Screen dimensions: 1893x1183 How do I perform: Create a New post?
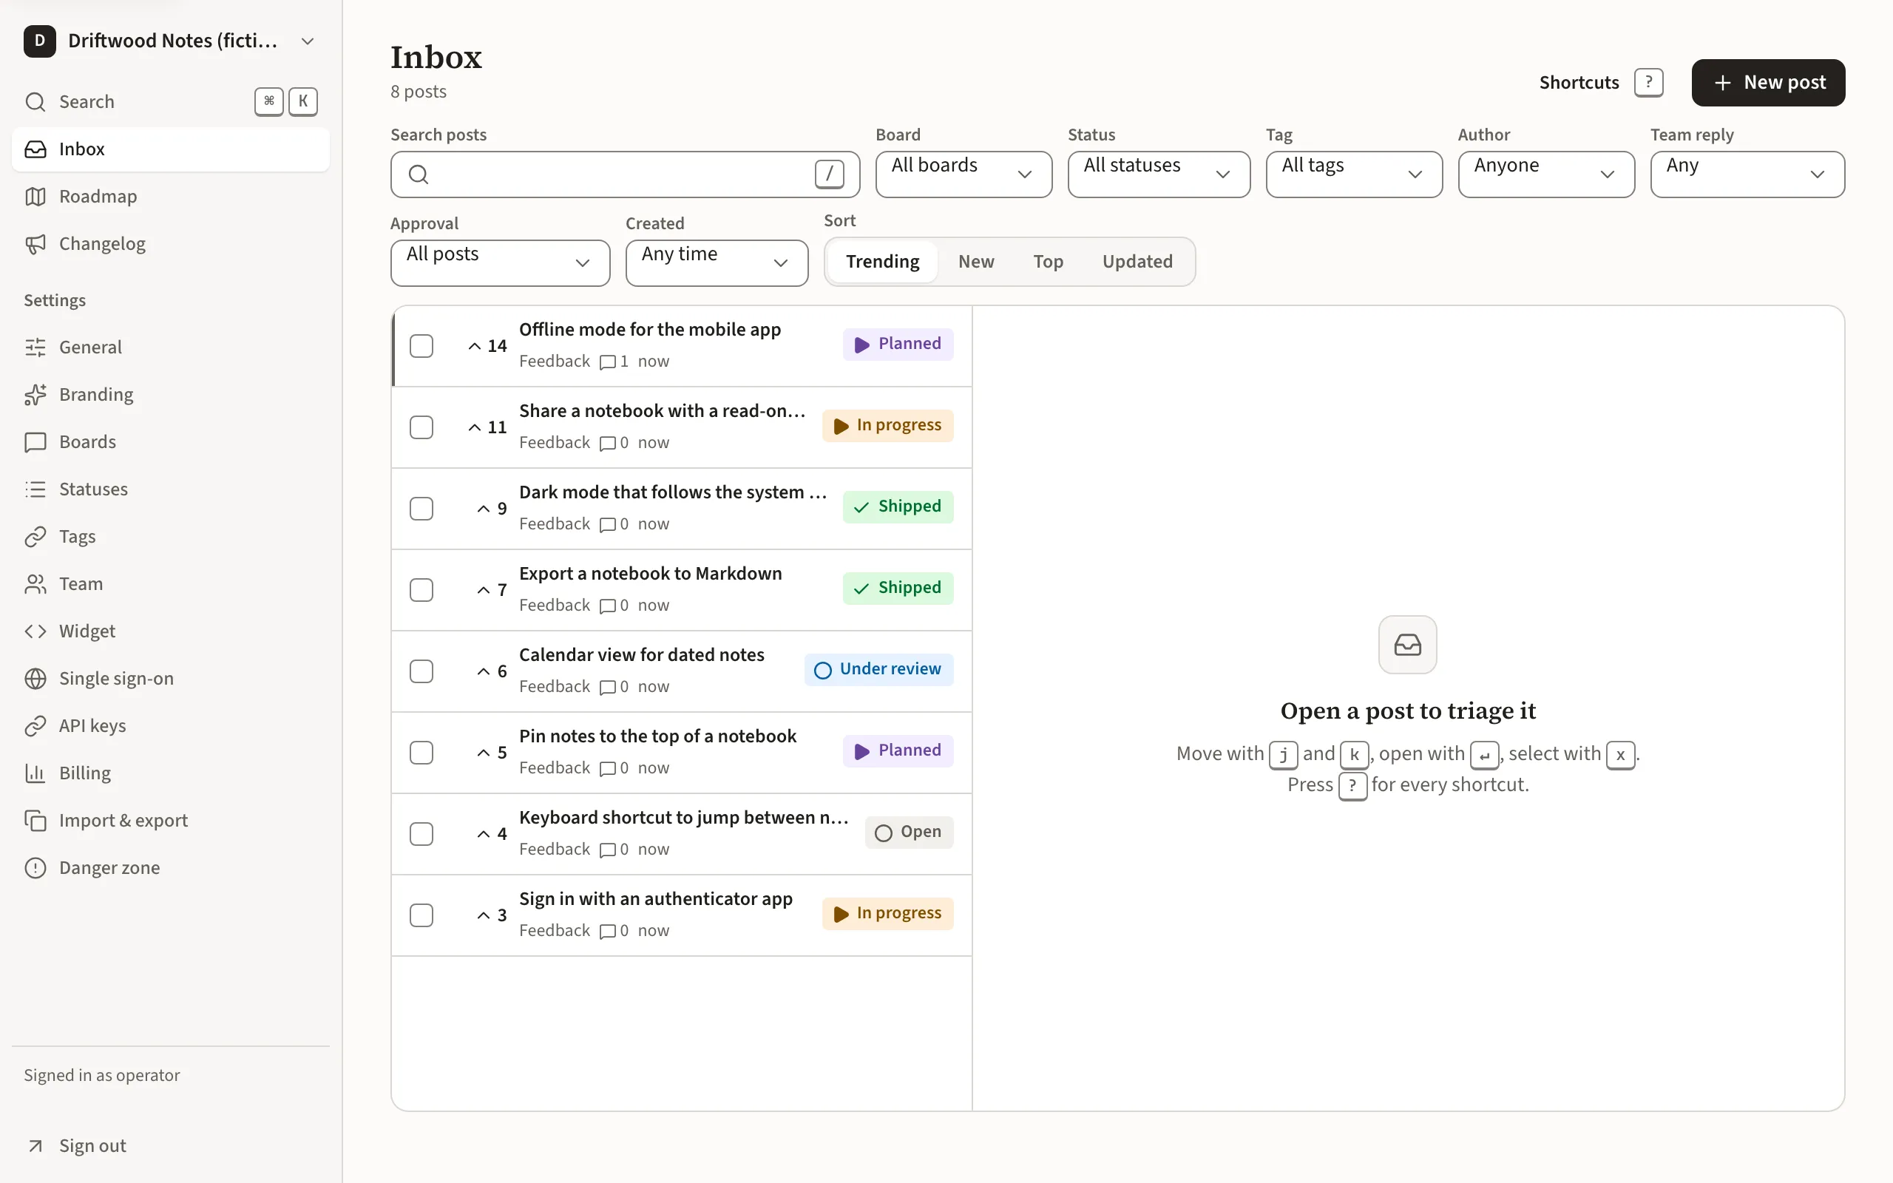click(1768, 83)
